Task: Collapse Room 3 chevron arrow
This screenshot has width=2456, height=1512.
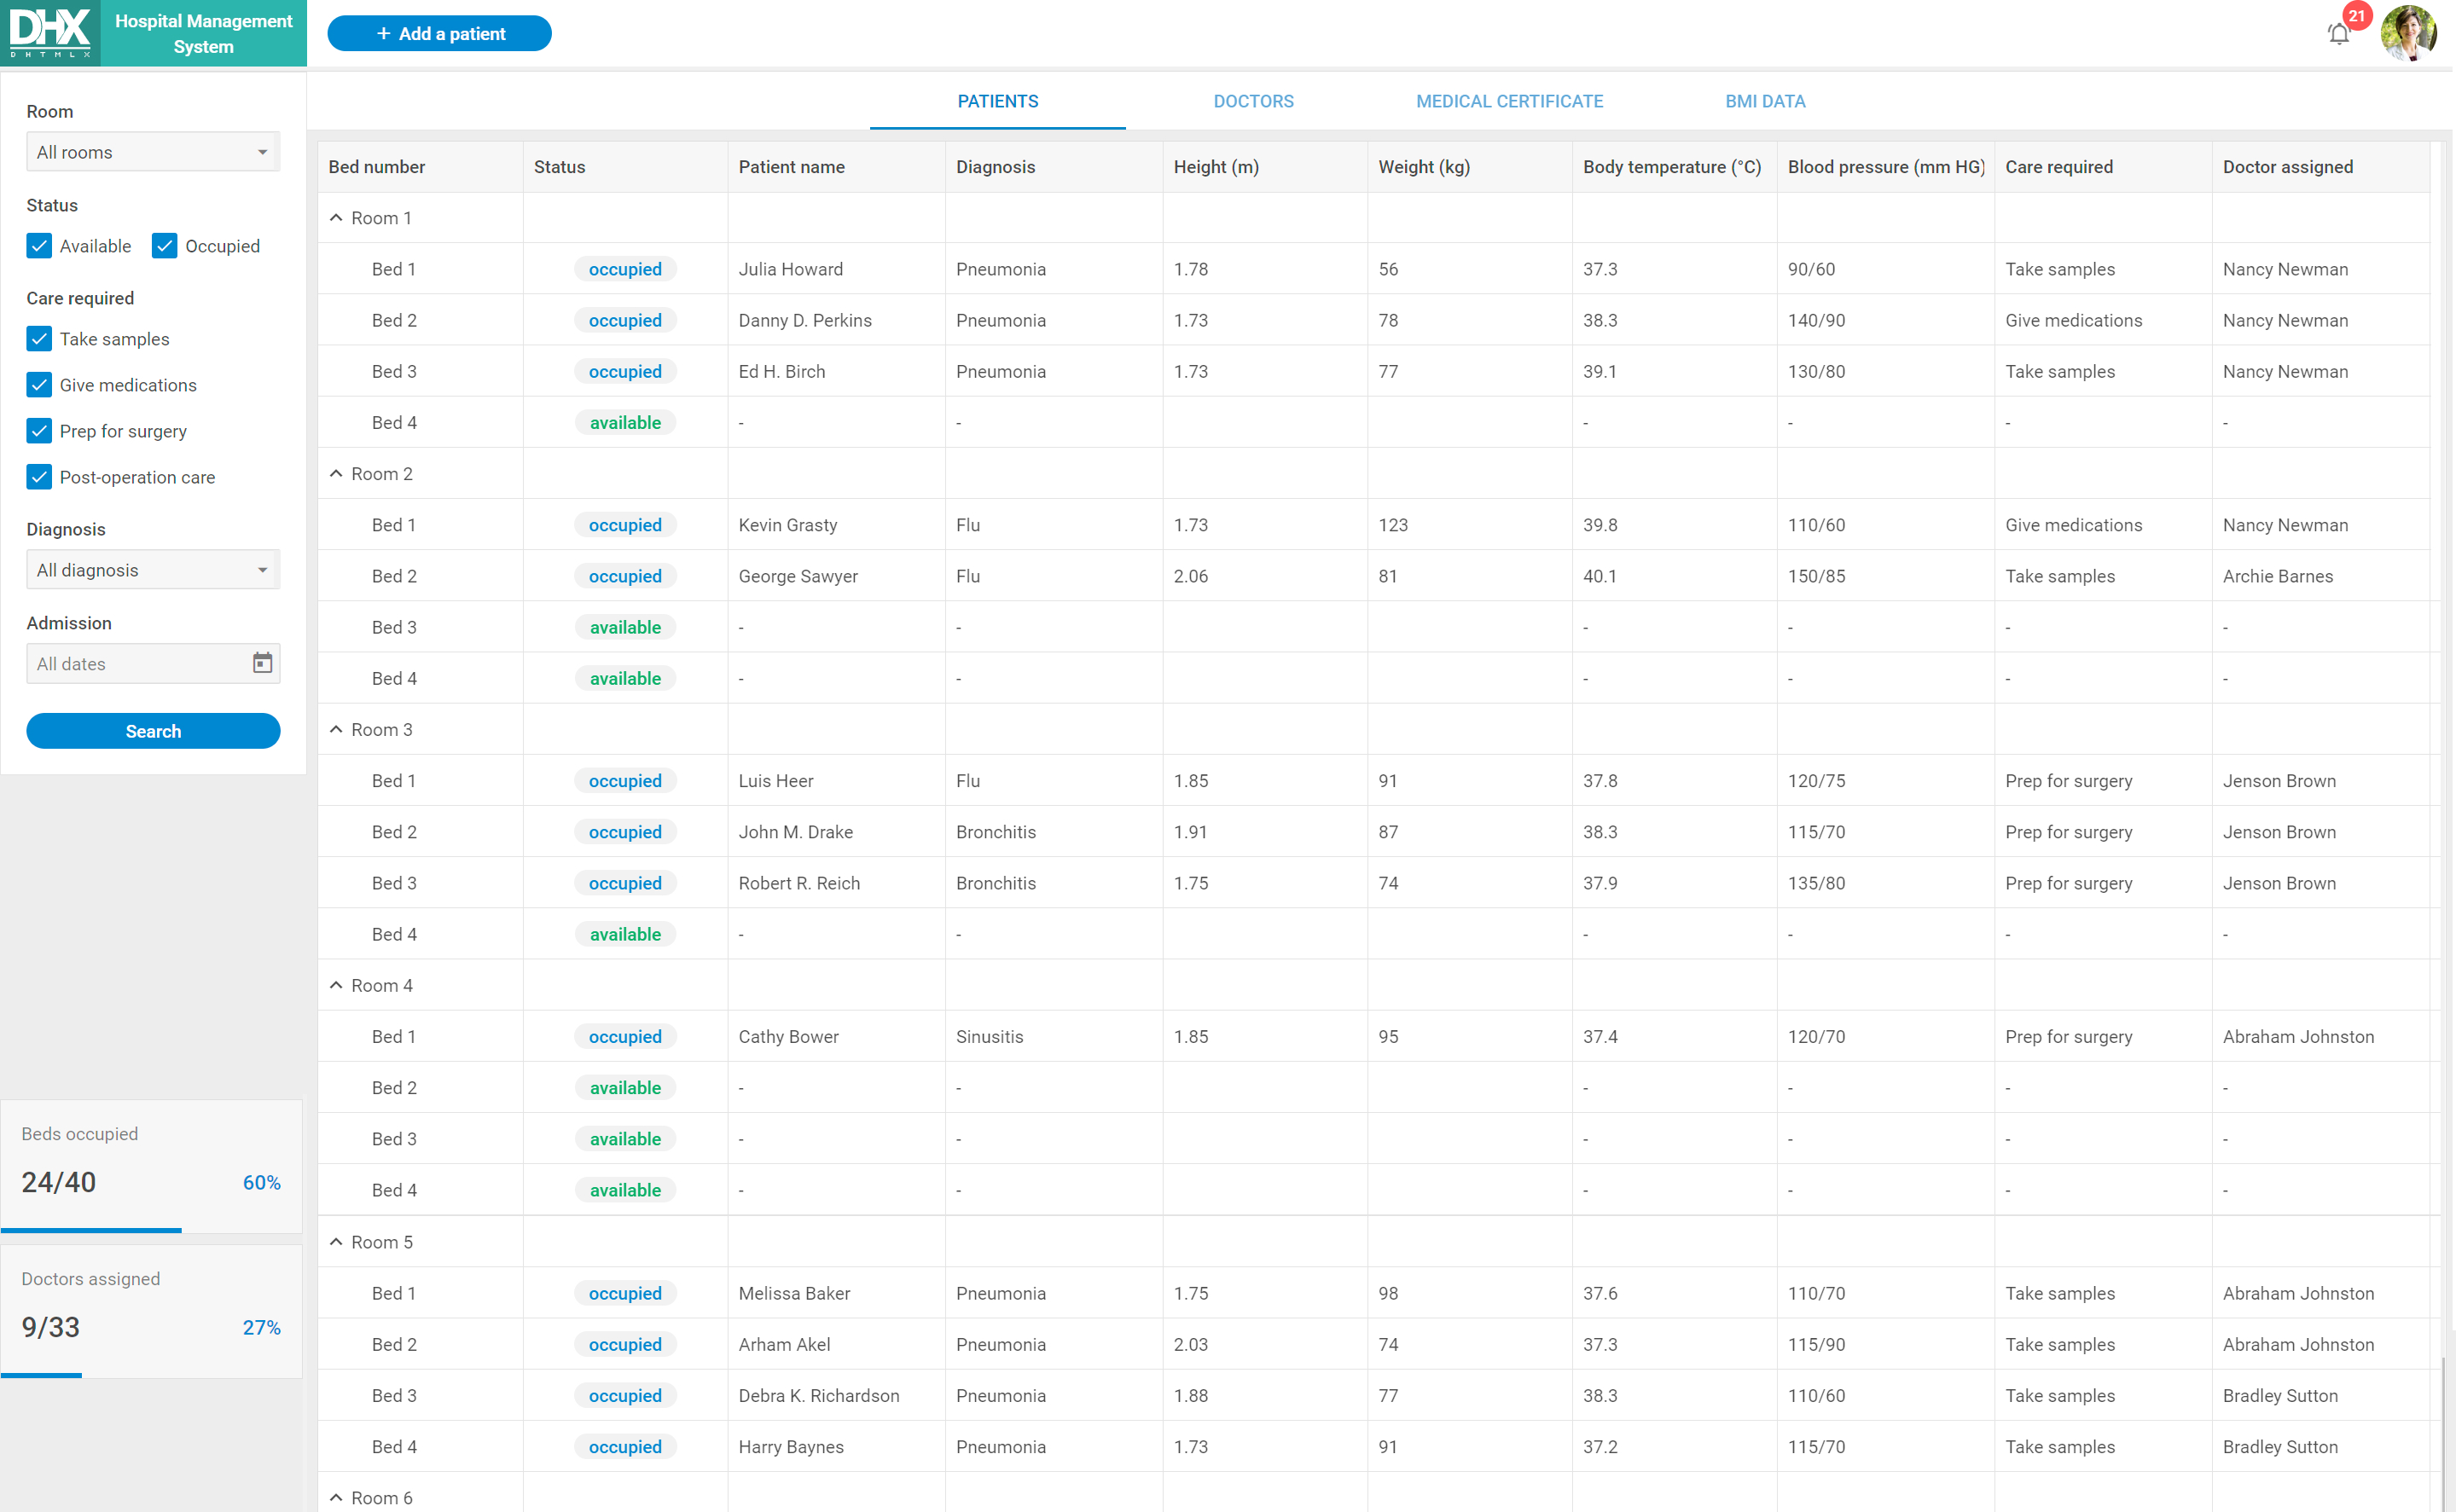Action: [336, 730]
